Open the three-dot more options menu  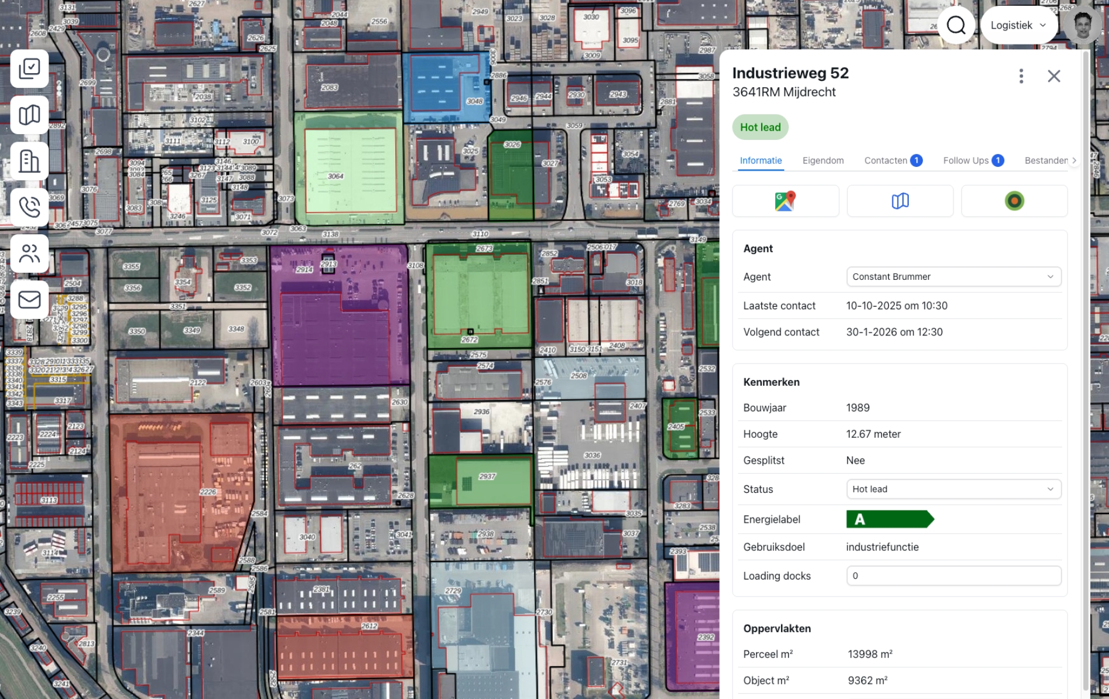pos(1021,76)
